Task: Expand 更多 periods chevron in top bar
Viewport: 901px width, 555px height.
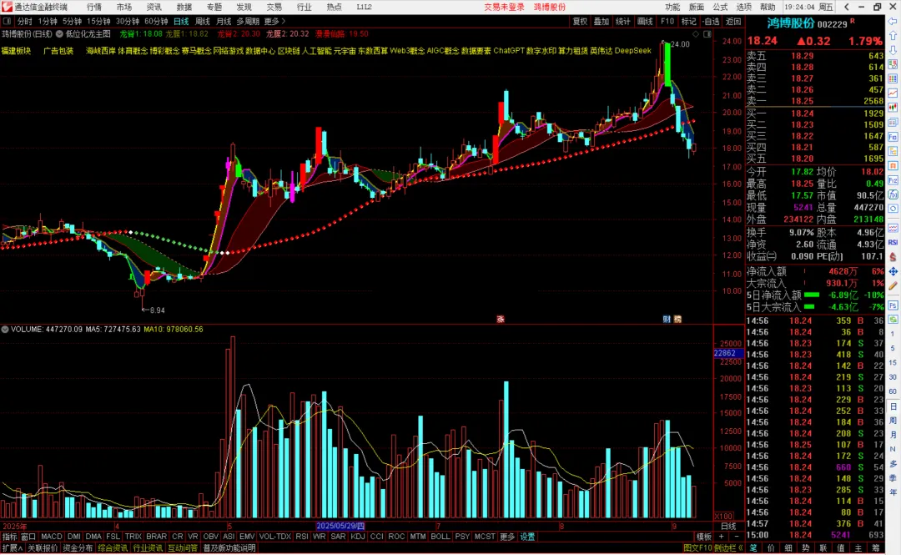Action: click(274, 21)
